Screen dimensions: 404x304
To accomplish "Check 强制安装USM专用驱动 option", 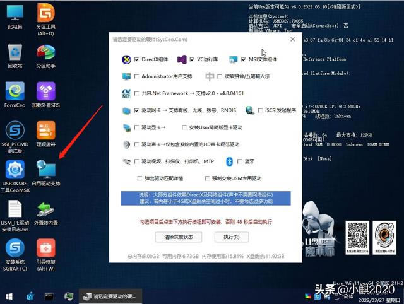I will pos(206,178).
